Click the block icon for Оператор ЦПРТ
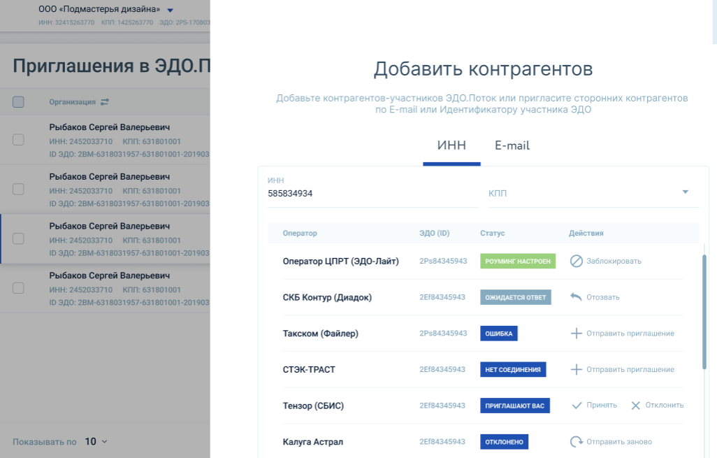717x458 pixels. tap(577, 261)
